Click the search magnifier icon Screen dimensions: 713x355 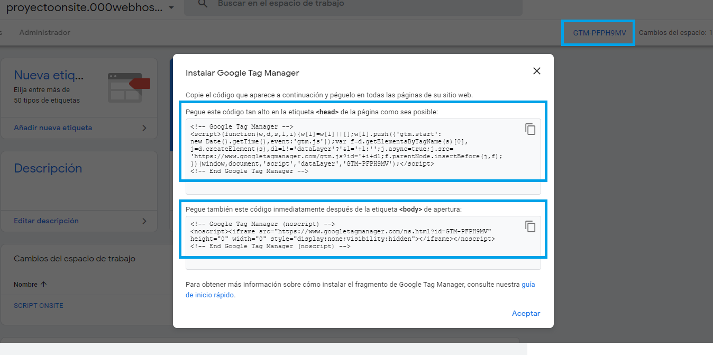pyautogui.click(x=202, y=4)
